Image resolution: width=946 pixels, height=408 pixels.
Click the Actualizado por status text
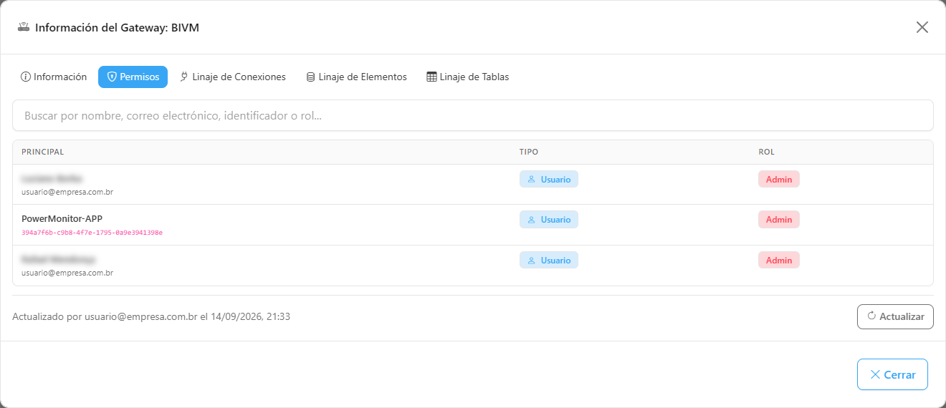(151, 316)
